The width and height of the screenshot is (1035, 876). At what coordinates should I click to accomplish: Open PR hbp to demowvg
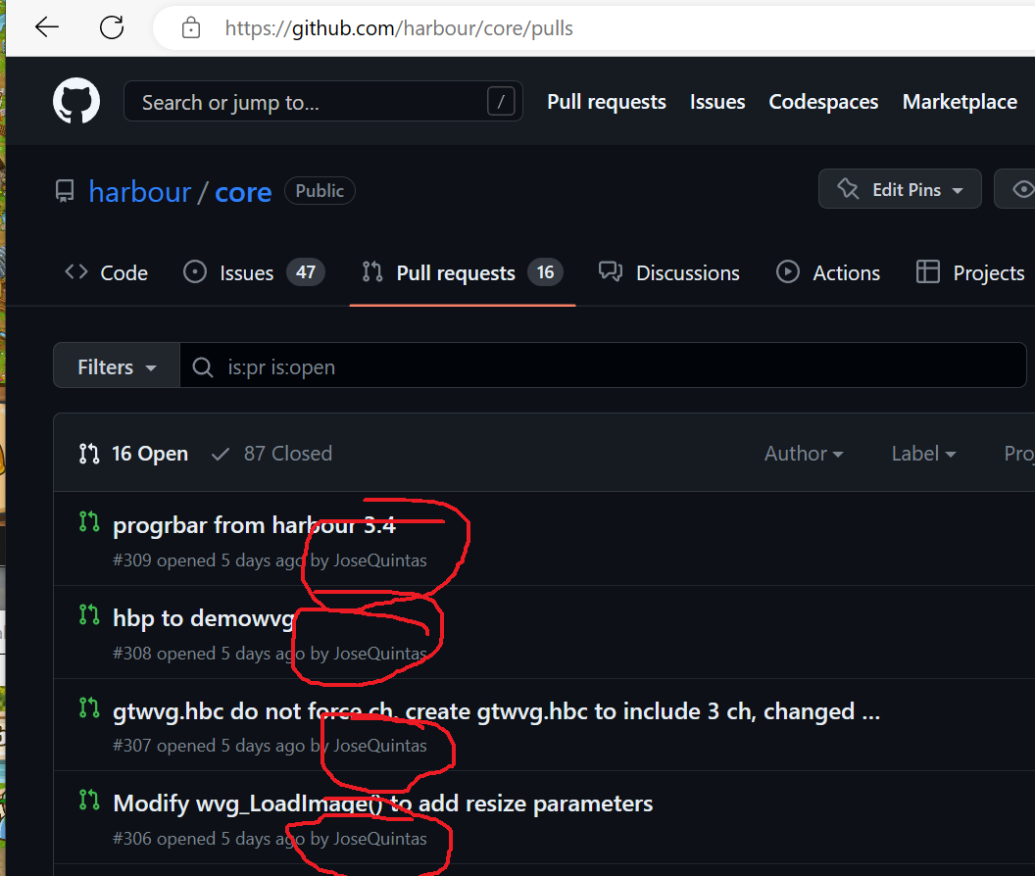[204, 619]
